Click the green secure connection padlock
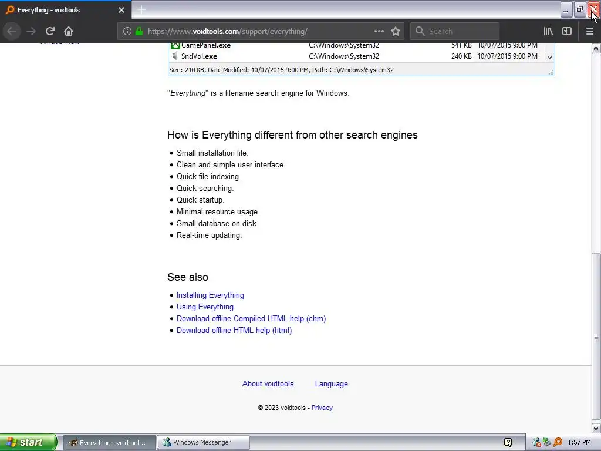 coord(139,32)
